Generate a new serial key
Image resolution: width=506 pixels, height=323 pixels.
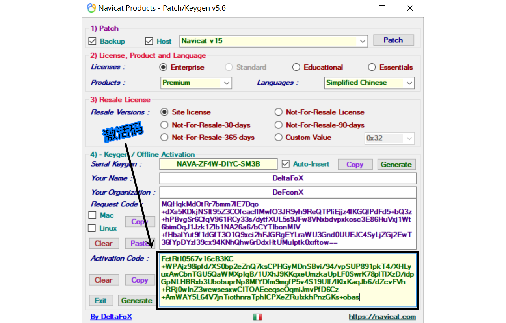(x=396, y=165)
